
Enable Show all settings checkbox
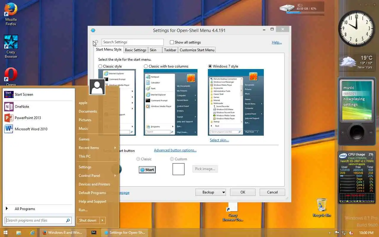[x=172, y=42]
